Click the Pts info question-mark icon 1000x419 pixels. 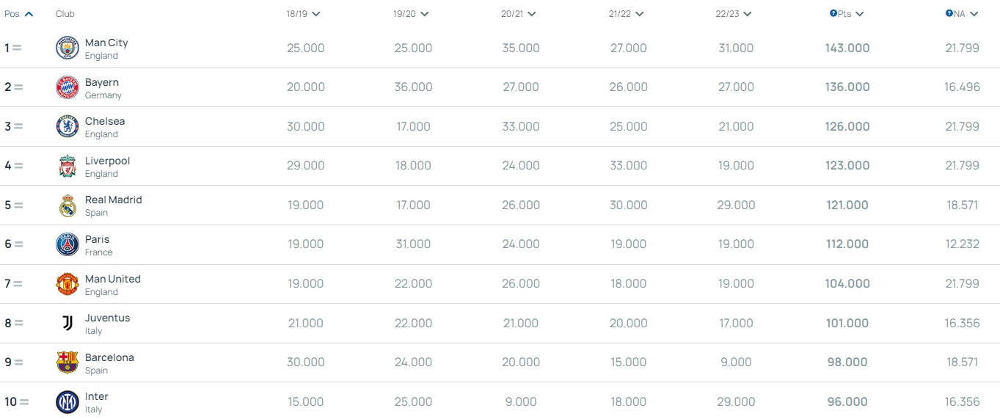833,13
